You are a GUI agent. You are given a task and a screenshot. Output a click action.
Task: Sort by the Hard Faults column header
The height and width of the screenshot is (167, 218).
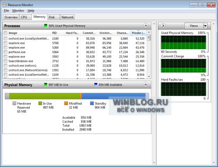click(x=72, y=33)
